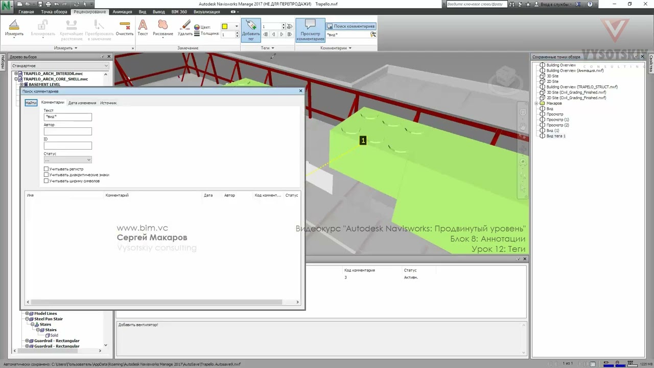
Task: Click the Undo arrow in quick access toolbar
Action: (56, 4)
